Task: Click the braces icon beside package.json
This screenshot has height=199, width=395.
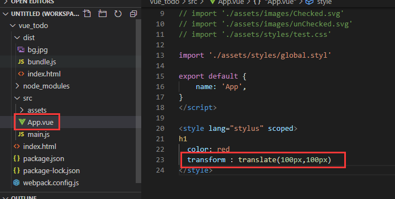Action: pyautogui.click(x=17, y=158)
